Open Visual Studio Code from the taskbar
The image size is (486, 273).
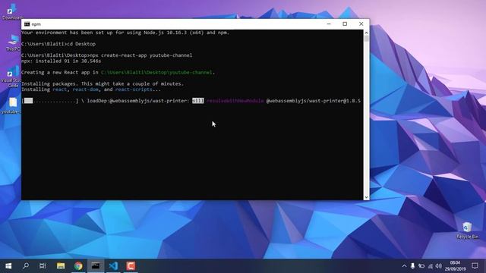(x=113, y=266)
